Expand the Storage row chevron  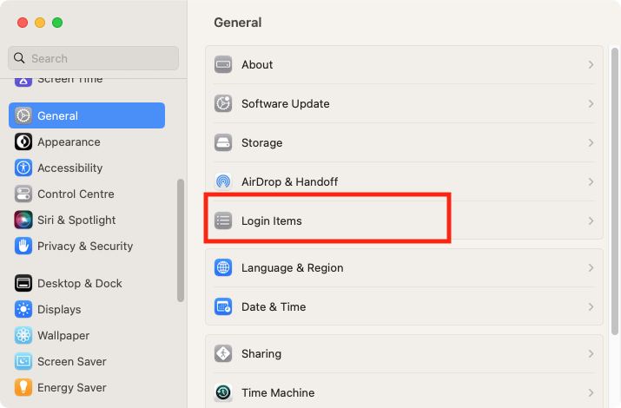click(591, 142)
